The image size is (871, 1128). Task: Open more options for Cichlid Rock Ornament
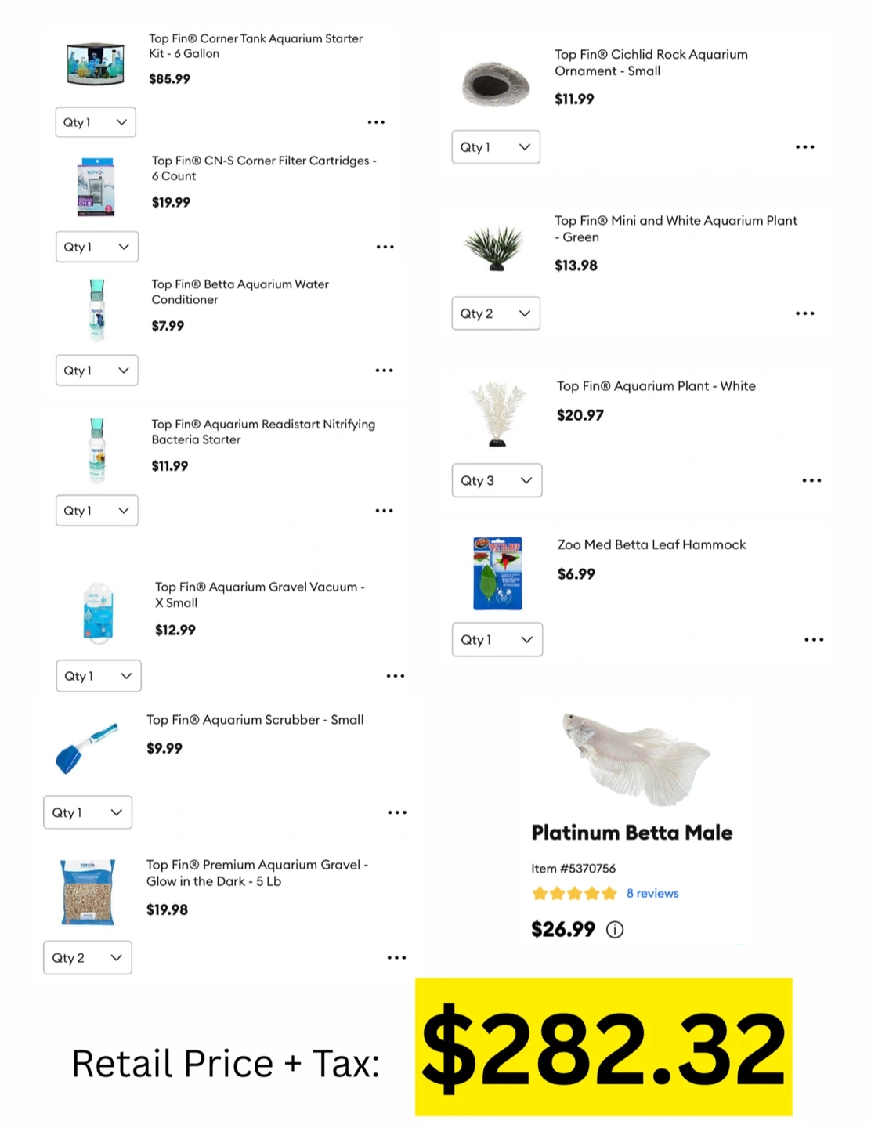click(x=804, y=147)
